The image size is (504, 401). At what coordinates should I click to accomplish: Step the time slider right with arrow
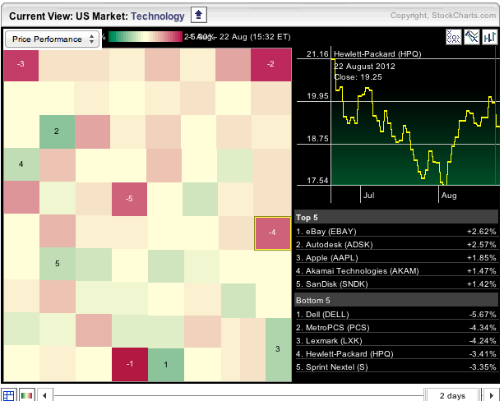pos(492,395)
